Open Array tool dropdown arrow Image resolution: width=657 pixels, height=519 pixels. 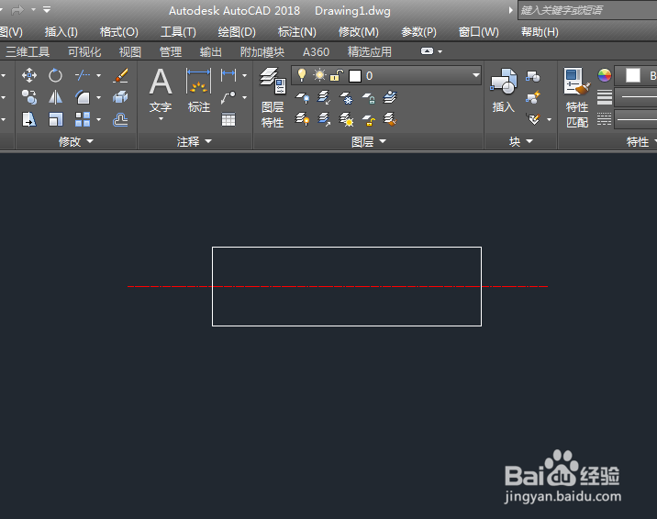[x=98, y=120]
